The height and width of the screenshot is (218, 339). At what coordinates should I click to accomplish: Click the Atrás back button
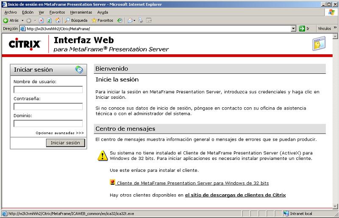[x=11, y=20]
